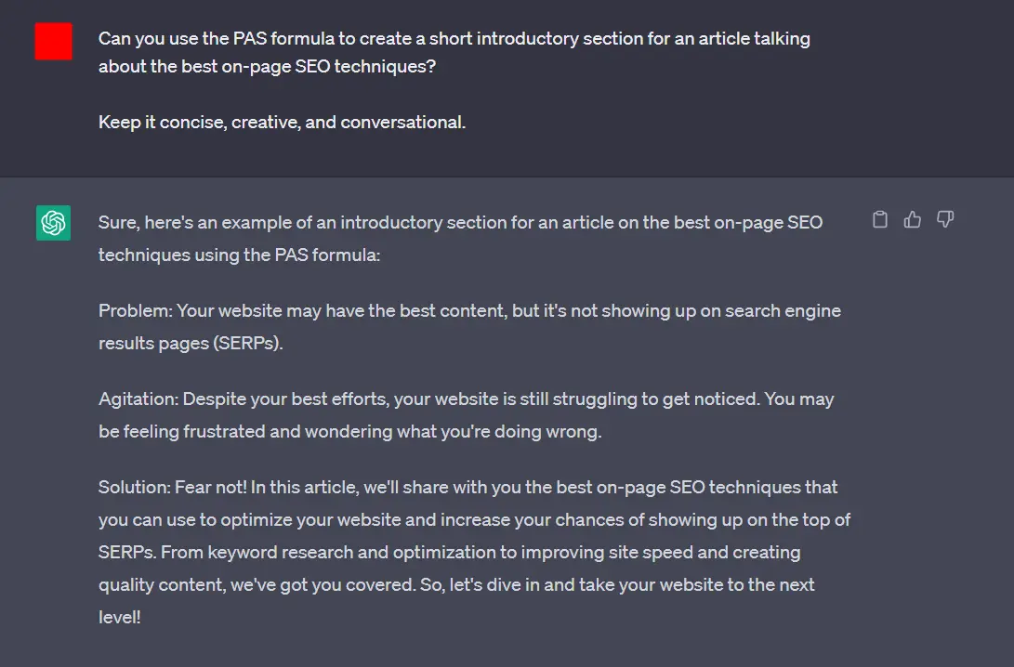Click the final word "level!" of the reply
1014x667 pixels.
pyautogui.click(x=120, y=617)
